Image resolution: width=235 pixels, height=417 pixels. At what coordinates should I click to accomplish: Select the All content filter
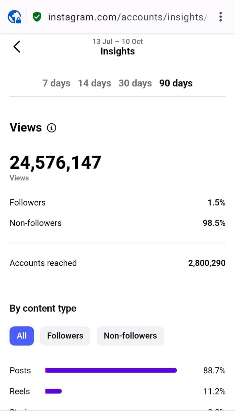pyautogui.click(x=22, y=336)
